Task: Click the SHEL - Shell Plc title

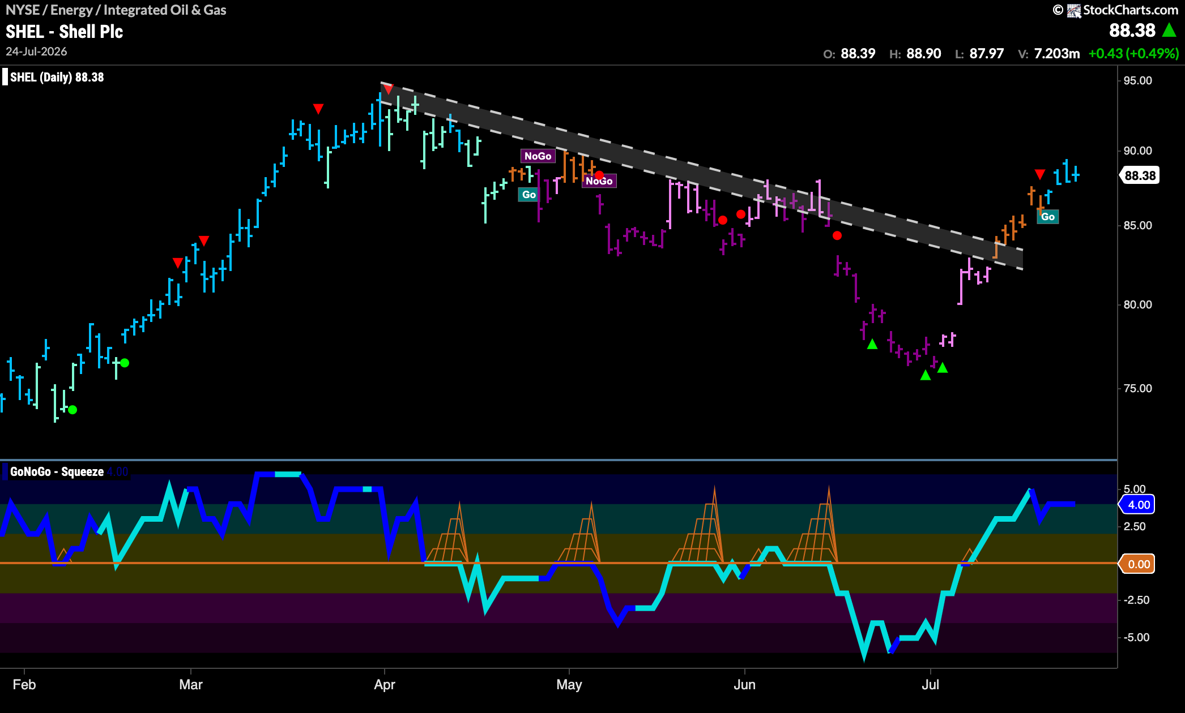Action: [64, 32]
